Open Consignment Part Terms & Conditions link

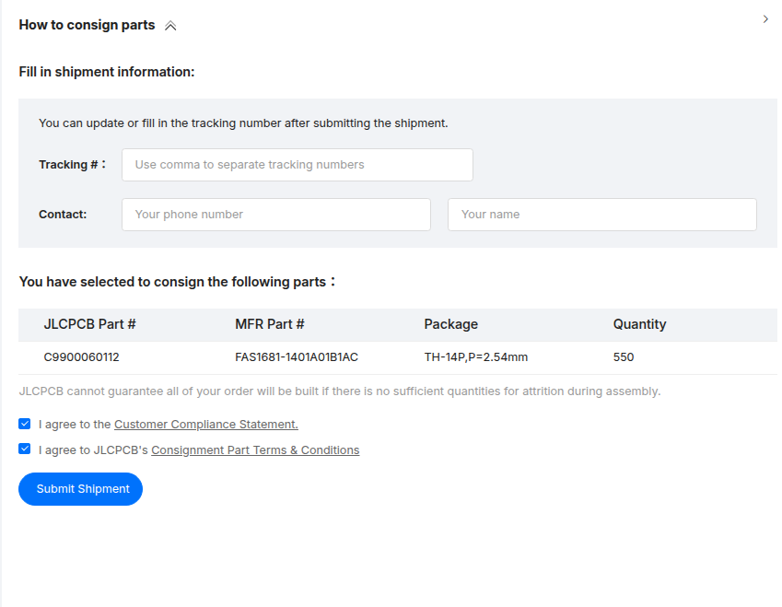pos(255,450)
